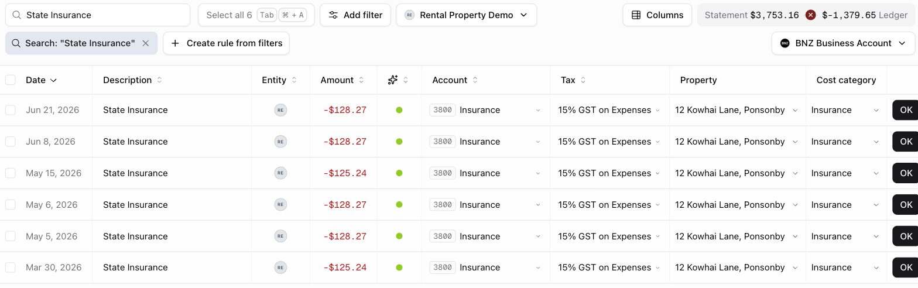Click the Ledger $-1,379.65 balance text
The width and height of the screenshot is (918, 288).
click(865, 15)
